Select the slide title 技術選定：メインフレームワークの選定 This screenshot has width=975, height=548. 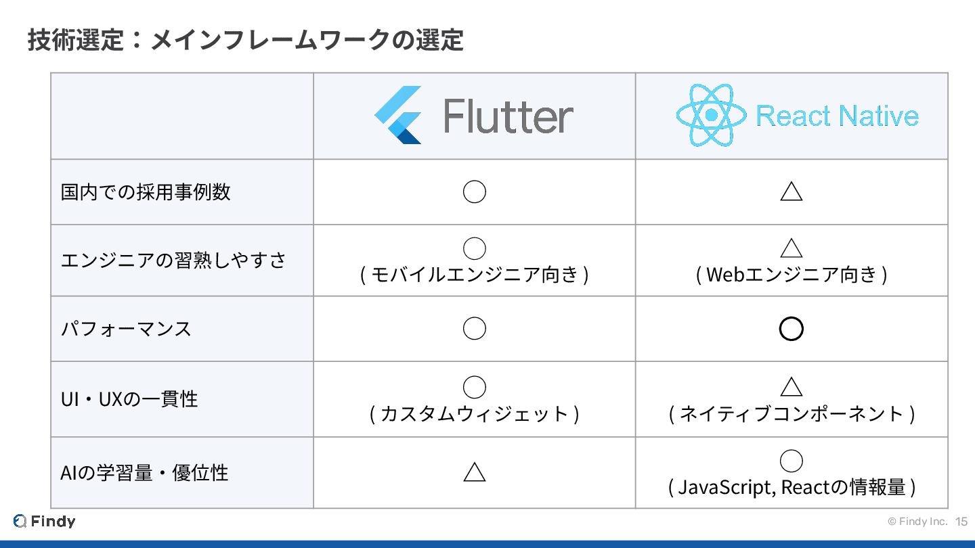tap(245, 40)
